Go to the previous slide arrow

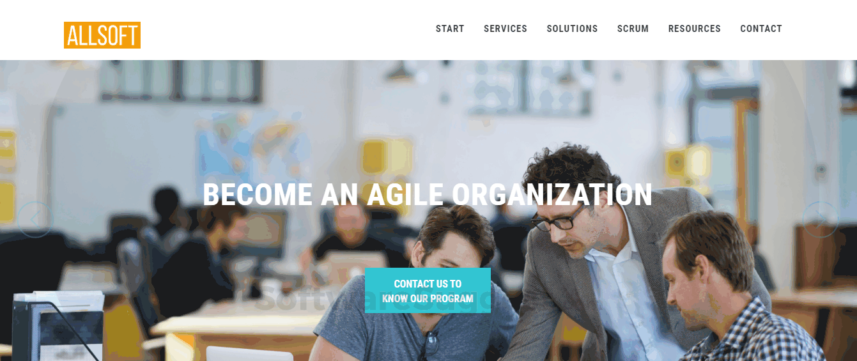tap(35, 220)
